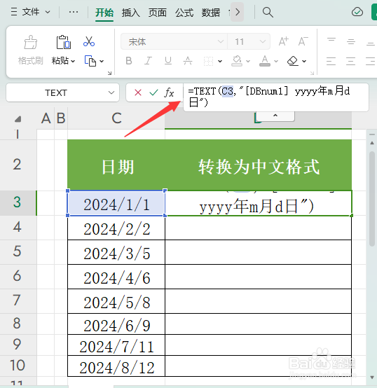Expand the copy options dropdown arrow
Viewport: 377px width, 388px height.
pos(102,61)
